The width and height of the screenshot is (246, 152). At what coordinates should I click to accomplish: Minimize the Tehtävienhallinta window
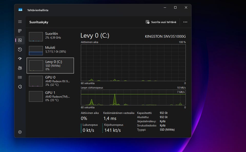coord(165,7)
